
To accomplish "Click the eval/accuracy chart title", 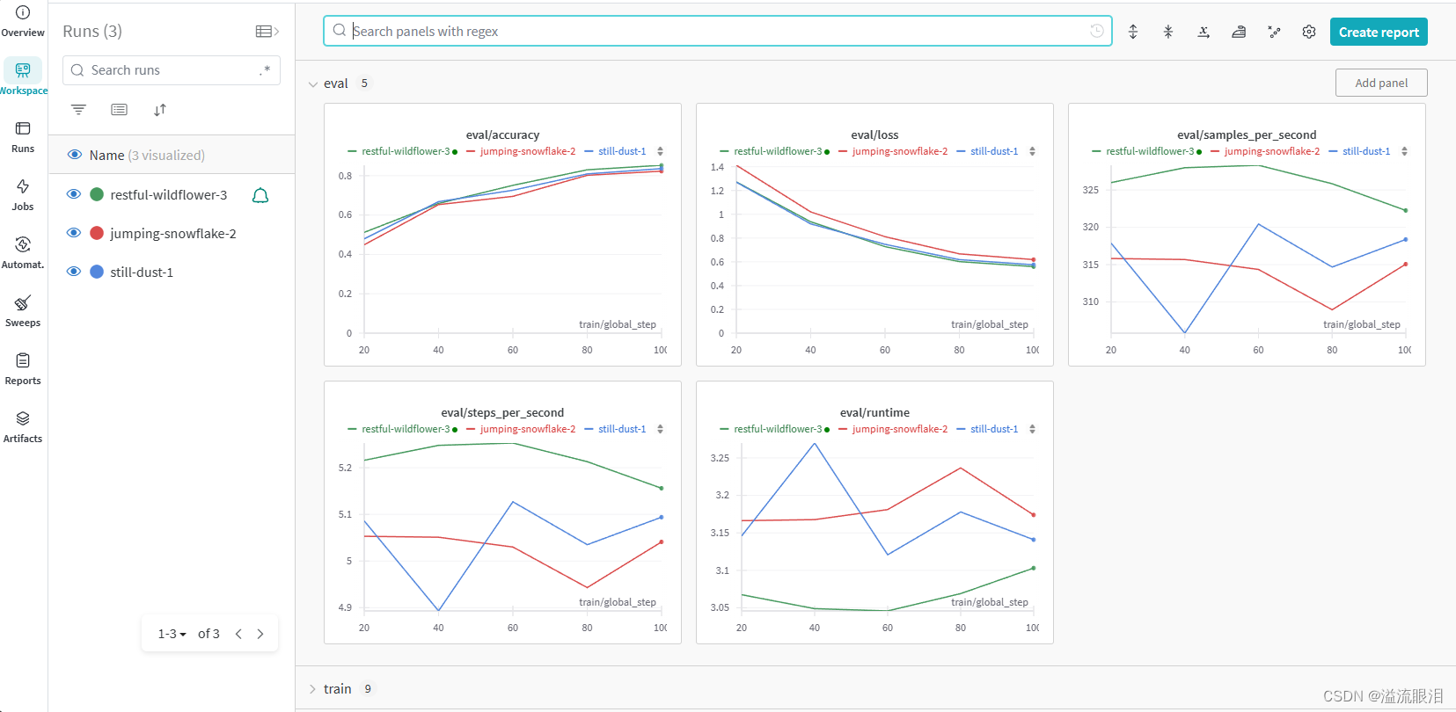I will (502, 134).
